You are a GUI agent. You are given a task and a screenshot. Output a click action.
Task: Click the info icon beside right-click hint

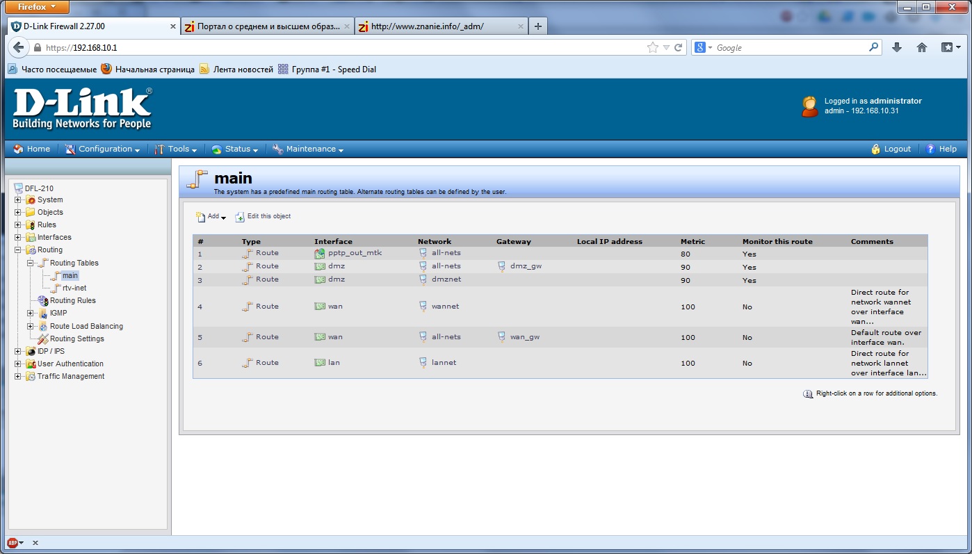coord(808,393)
